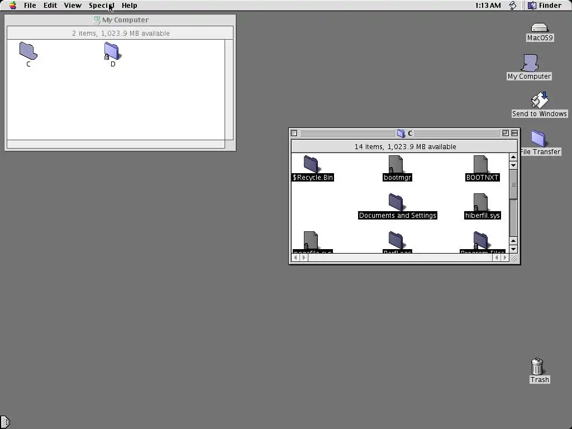Open the Special menu
This screenshot has height=429, width=572.
pos(102,6)
